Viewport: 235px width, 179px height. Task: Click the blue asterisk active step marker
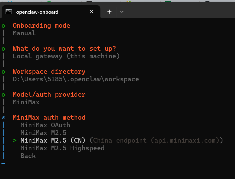tap(3, 117)
